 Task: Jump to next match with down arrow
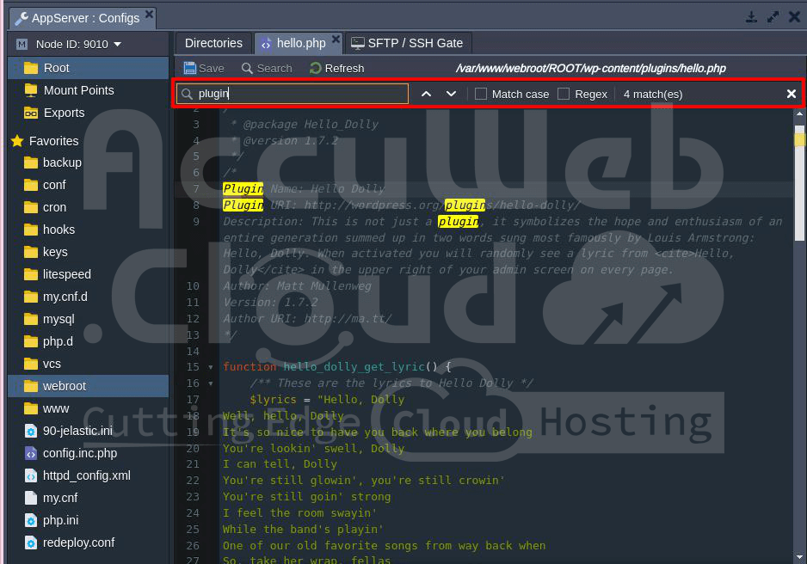click(451, 94)
